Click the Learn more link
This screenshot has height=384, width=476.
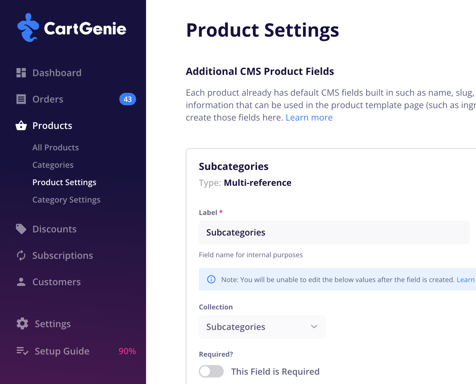click(x=309, y=117)
